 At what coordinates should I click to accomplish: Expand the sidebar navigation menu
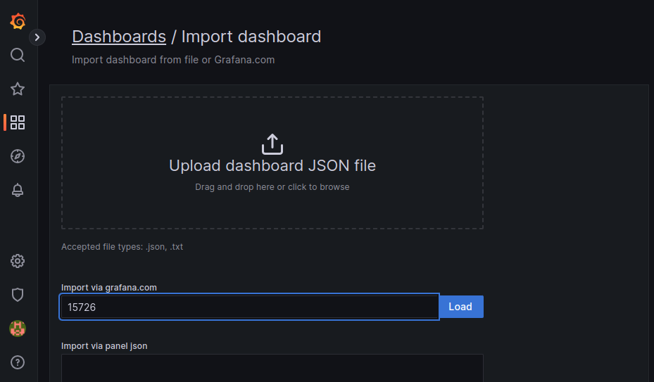coord(37,37)
